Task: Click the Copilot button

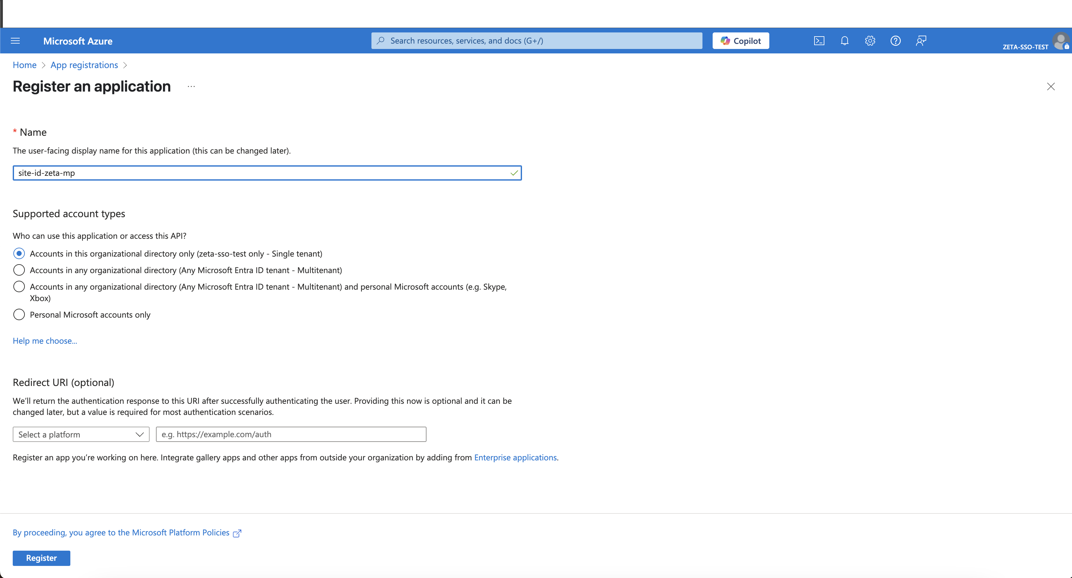Action: pyautogui.click(x=740, y=41)
